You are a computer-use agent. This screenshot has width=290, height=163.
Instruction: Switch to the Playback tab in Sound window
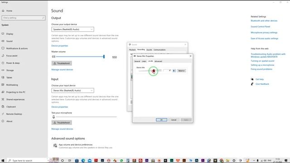tap(132, 50)
